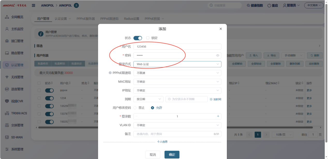This screenshot has height=159, width=328.
Task: Click PPPoE限速组 info icon
Action: coord(110,73)
